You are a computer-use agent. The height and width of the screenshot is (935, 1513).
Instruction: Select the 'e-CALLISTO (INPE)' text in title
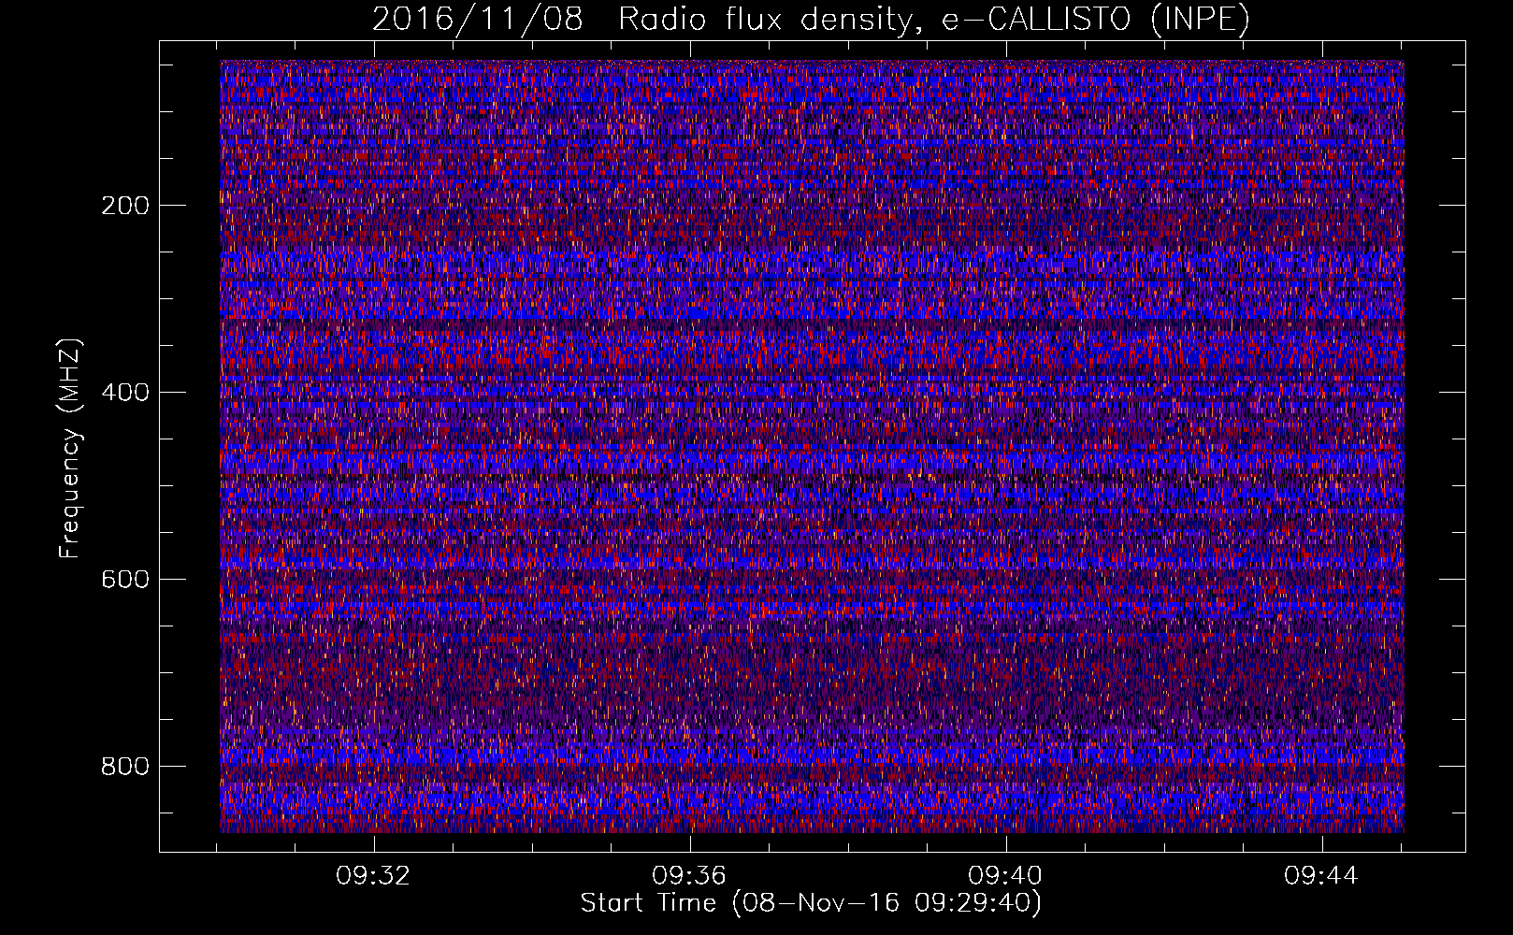click(1096, 19)
